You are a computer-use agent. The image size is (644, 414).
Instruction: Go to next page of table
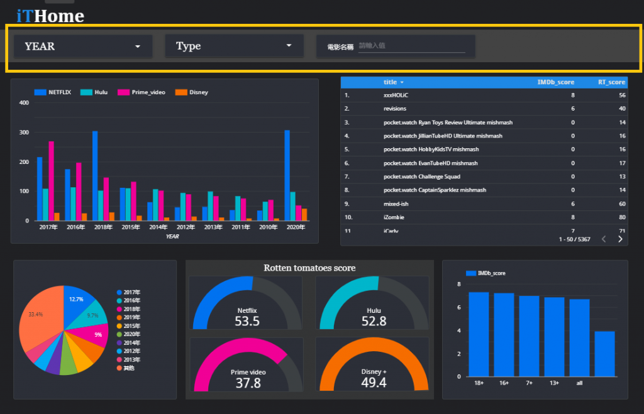(620, 239)
